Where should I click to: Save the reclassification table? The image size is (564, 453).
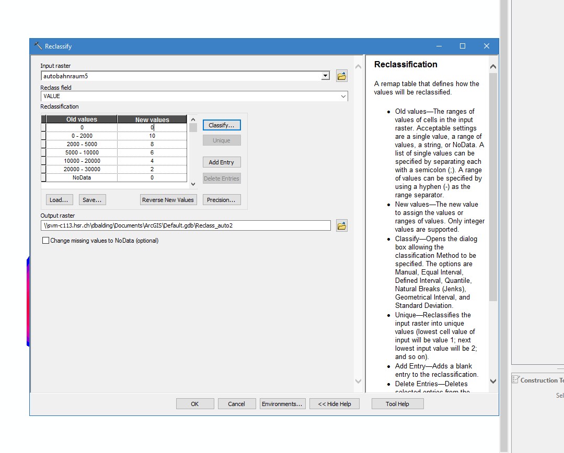(x=92, y=200)
